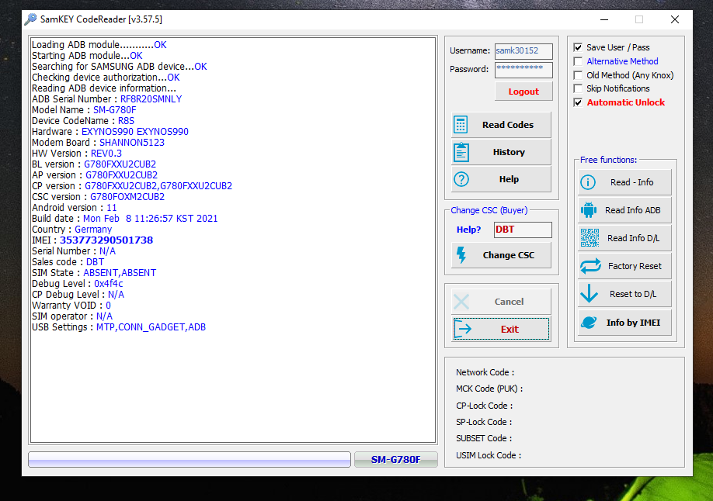Viewport: 713px width, 501px height.
Task: Click the info circle icon on Read - Info
Action: (x=588, y=182)
